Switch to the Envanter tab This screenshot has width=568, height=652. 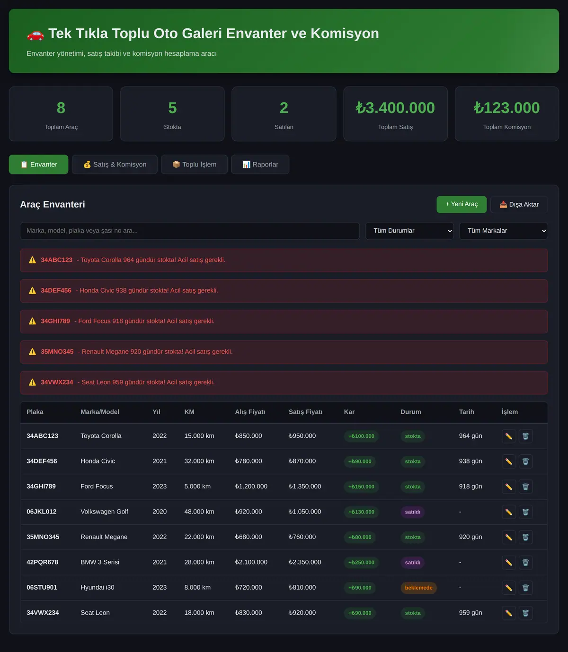(38, 165)
